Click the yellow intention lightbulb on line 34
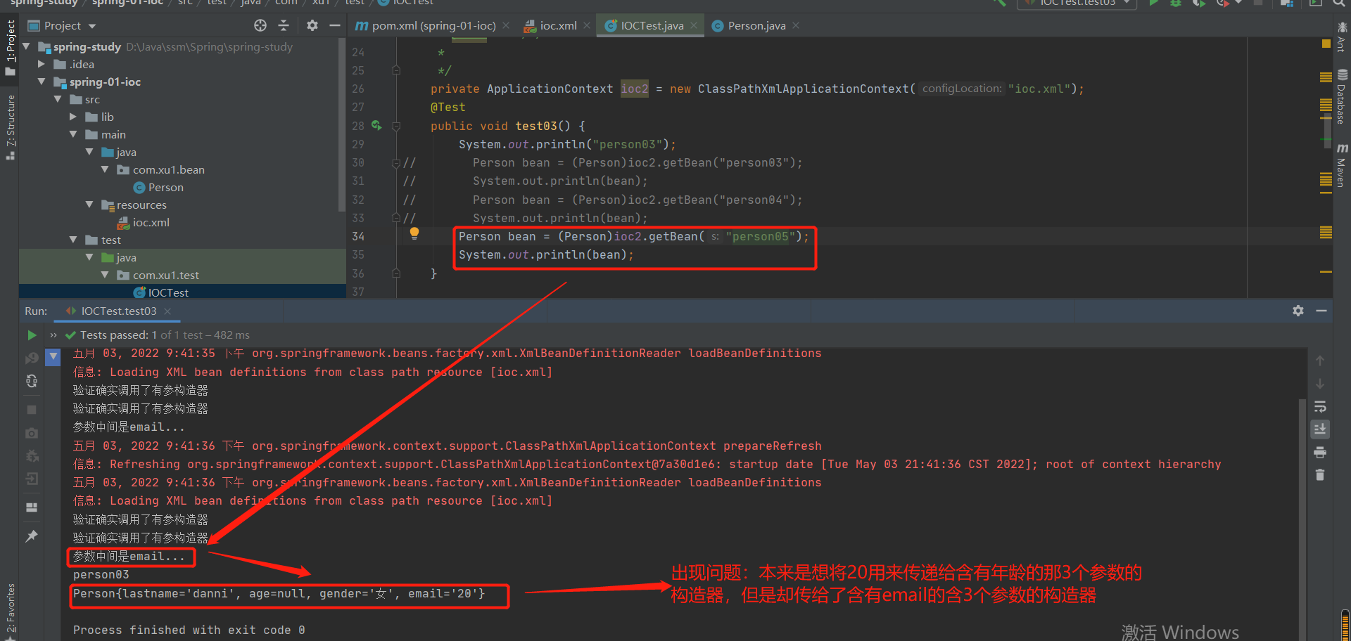The height and width of the screenshot is (641, 1351). pyautogui.click(x=414, y=233)
